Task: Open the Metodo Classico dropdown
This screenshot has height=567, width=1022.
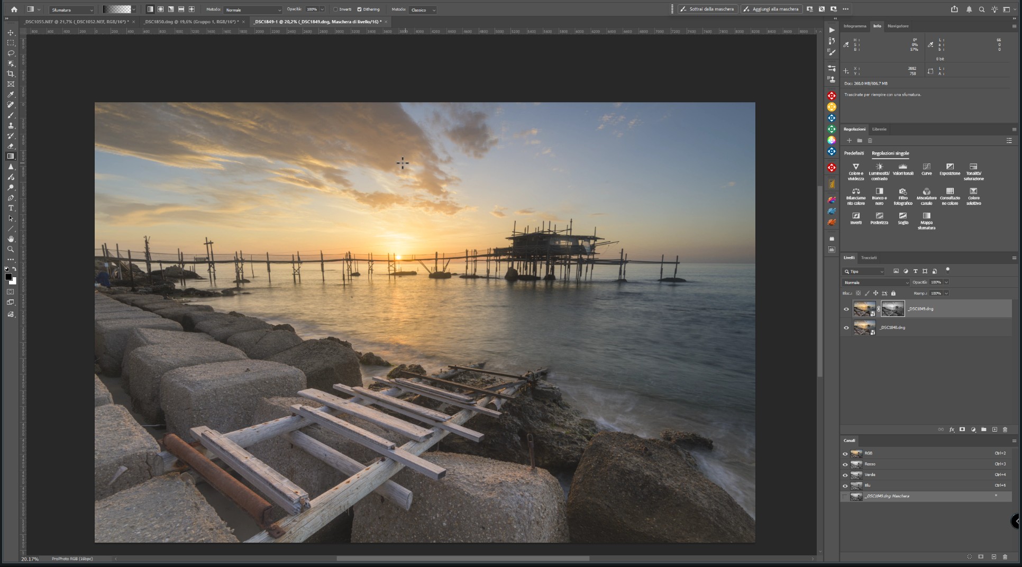Action: point(422,10)
